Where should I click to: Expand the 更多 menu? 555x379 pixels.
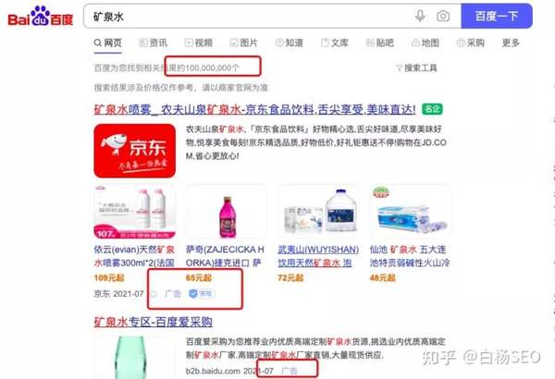pos(511,43)
